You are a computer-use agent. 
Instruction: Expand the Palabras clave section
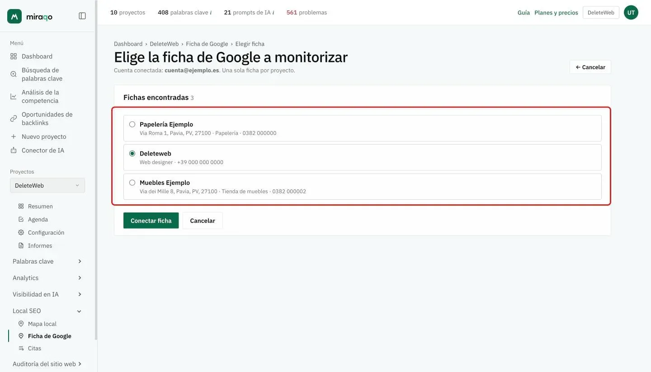pyautogui.click(x=47, y=262)
